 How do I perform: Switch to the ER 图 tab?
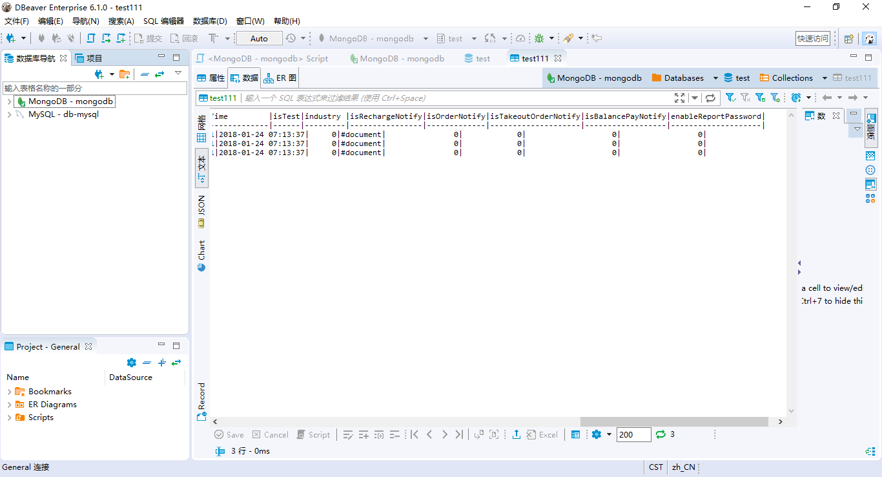point(280,78)
